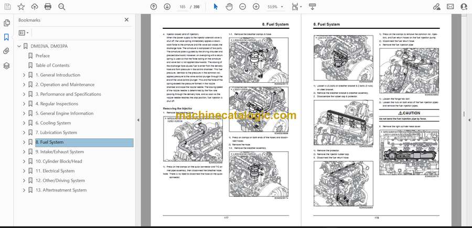Open the page thumbnails panel
Screen dimensions: 472x228
click(x=7, y=23)
